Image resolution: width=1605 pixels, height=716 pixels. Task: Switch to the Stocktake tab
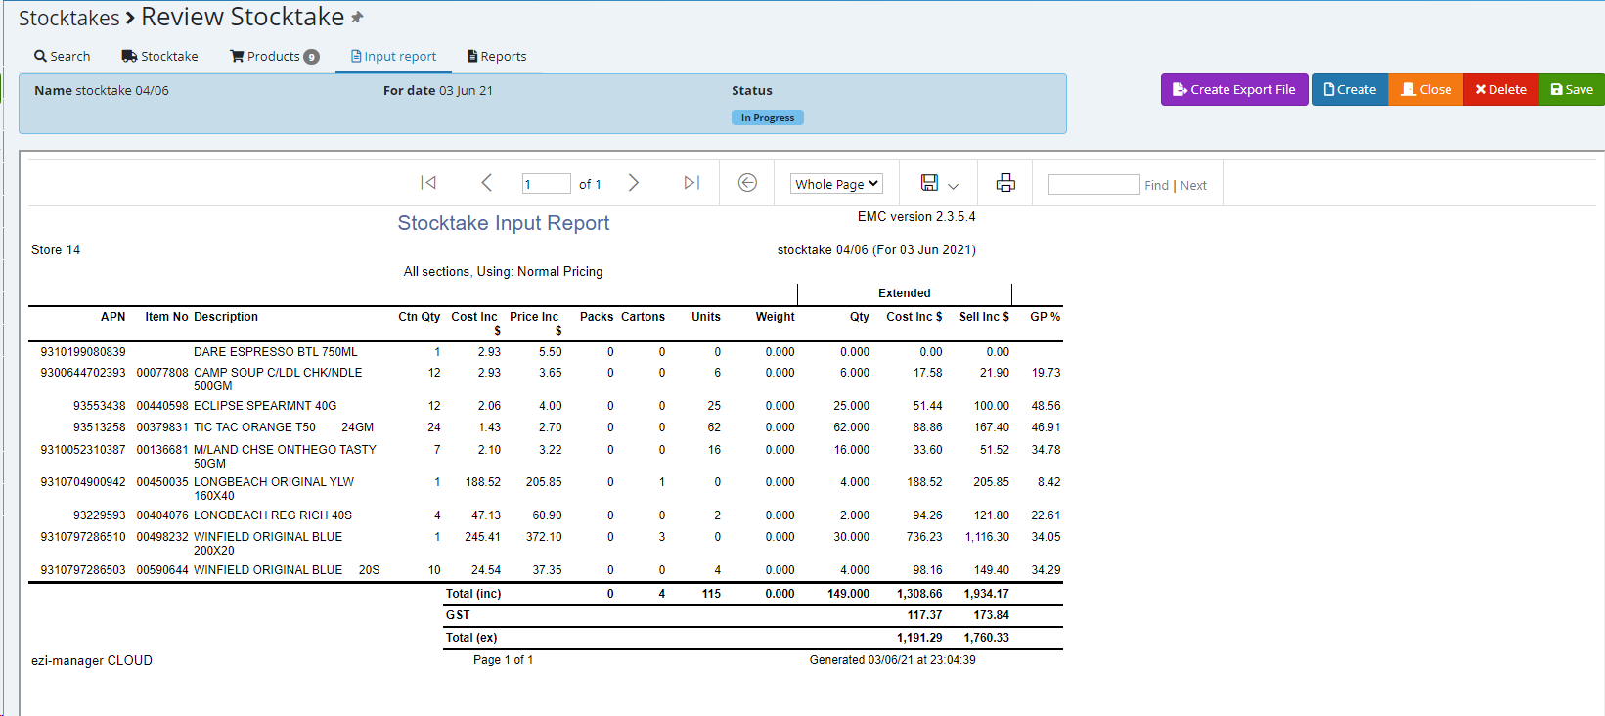(159, 57)
